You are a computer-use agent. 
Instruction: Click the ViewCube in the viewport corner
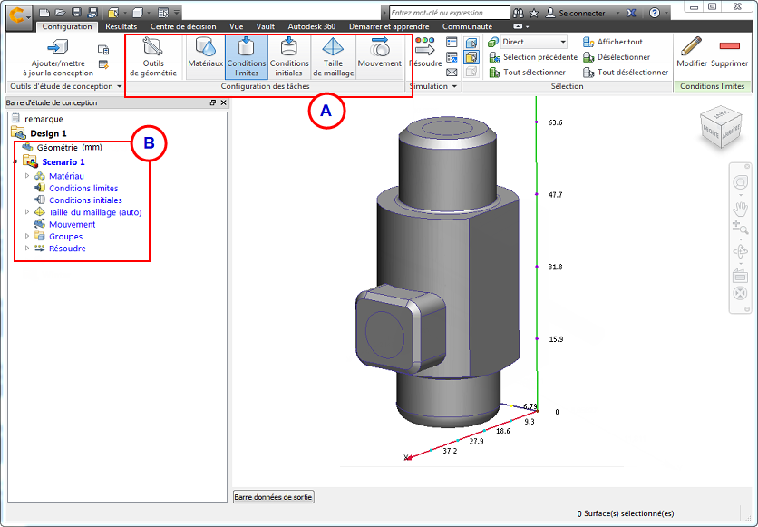(x=720, y=128)
